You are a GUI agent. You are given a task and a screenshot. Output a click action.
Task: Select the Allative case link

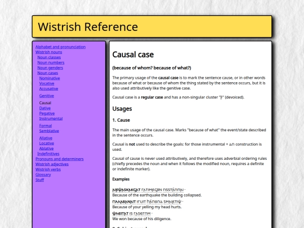(x=46, y=138)
